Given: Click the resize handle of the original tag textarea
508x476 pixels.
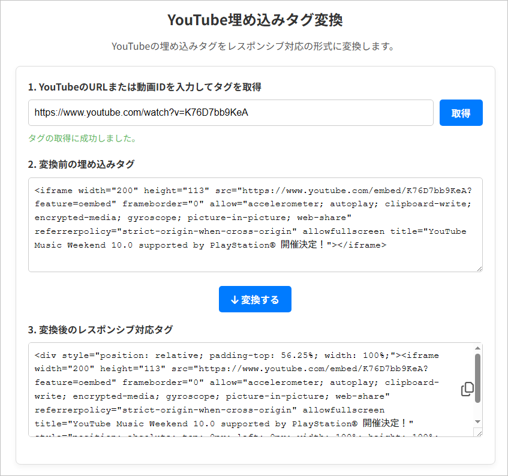Looking at the screenshot, I should pyautogui.click(x=479, y=268).
